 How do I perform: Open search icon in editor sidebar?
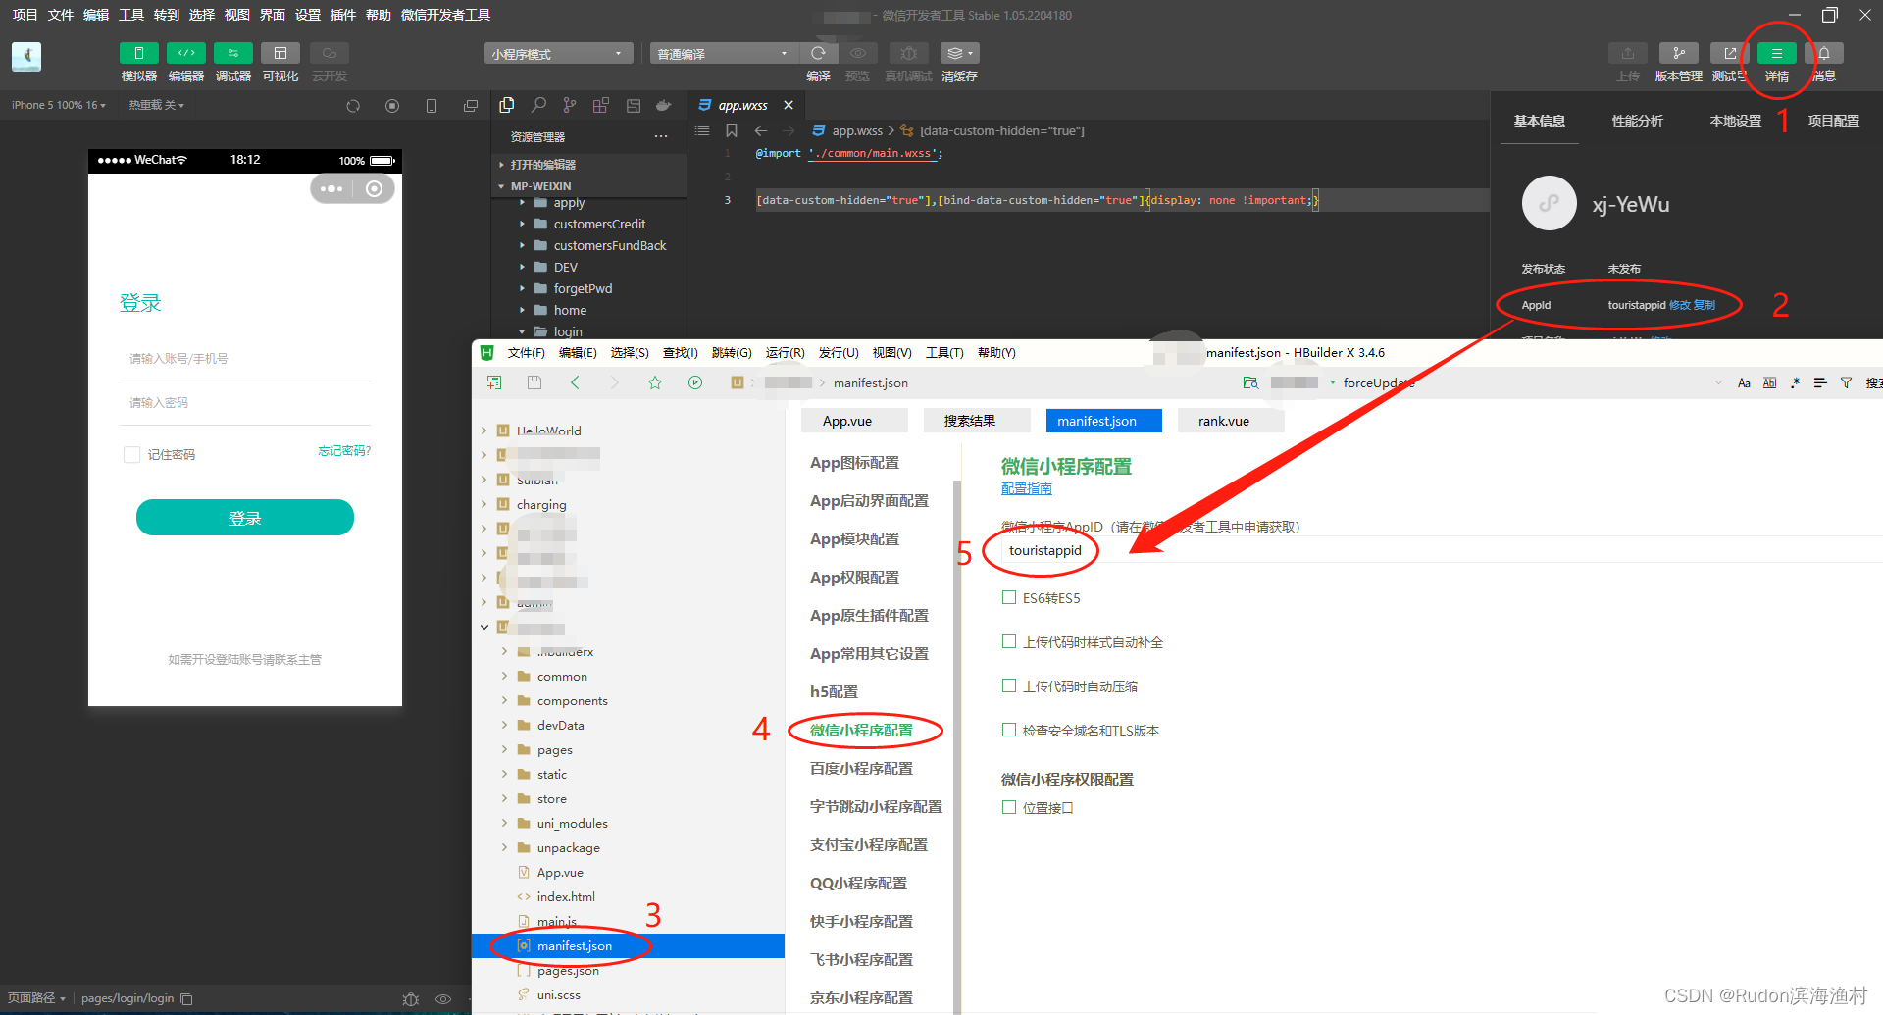[538, 105]
